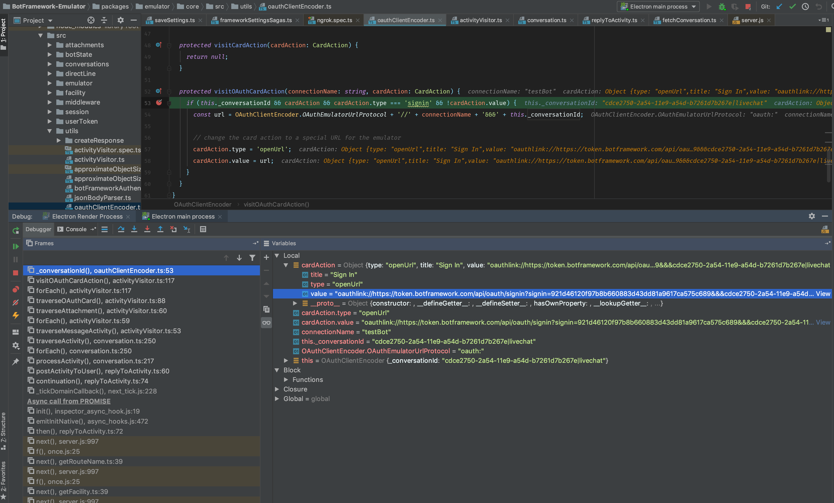Open View Breakpoints dialog icon
The image size is (834, 503).
(16, 289)
